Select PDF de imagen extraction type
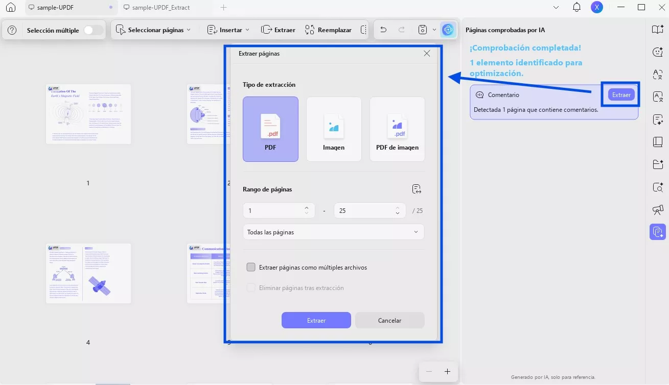Image resolution: width=669 pixels, height=385 pixels. coord(397,129)
